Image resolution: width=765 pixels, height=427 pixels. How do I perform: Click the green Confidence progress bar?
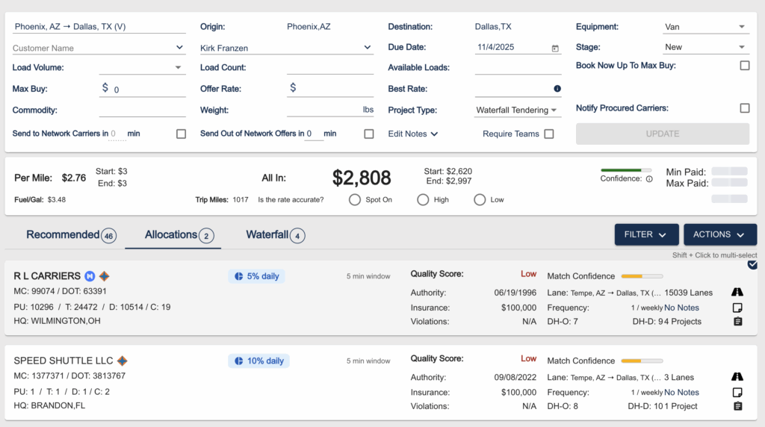(x=626, y=170)
